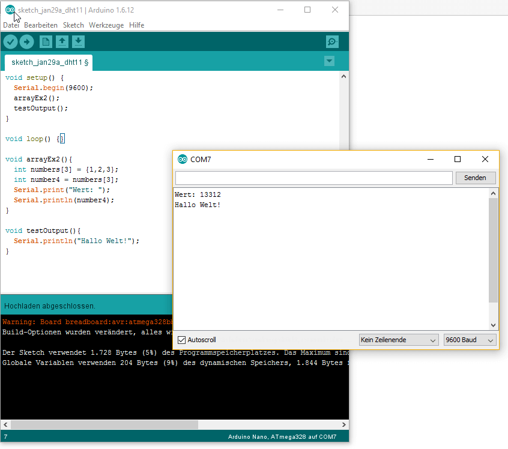Open the tab options dropdown arrow

pyautogui.click(x=329, y=61)
